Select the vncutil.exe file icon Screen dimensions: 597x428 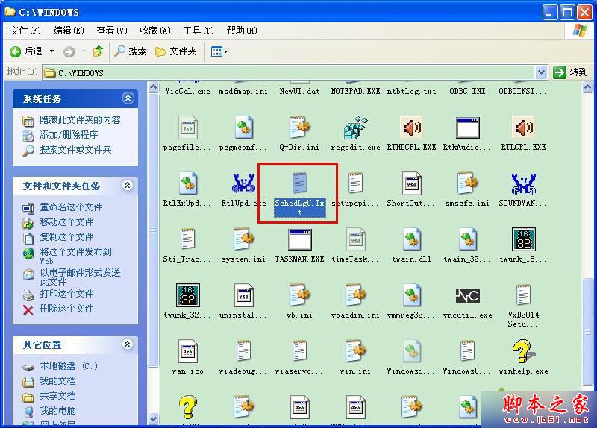coord(467,296)
